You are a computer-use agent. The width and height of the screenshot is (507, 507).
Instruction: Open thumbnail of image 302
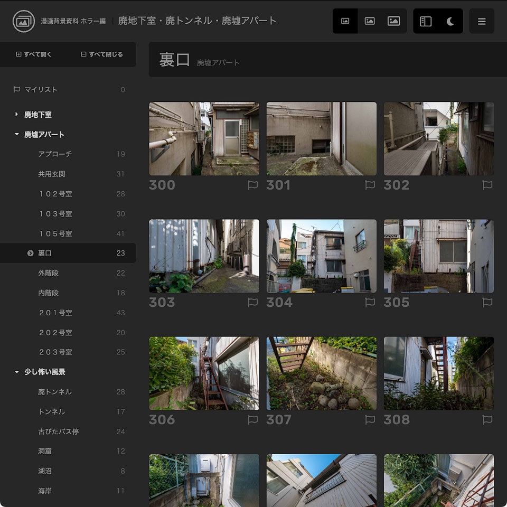[x=439, y=139]
